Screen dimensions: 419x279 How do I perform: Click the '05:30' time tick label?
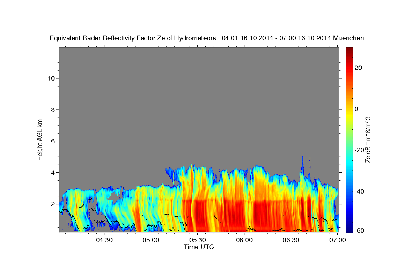pyautogui.click(x=198, y=240)
